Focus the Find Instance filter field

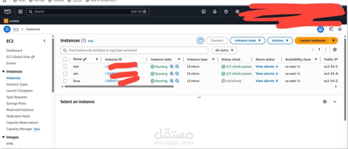134,50
